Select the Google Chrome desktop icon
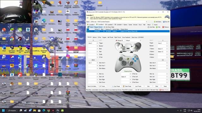202x113 pixels. point(12,40)
